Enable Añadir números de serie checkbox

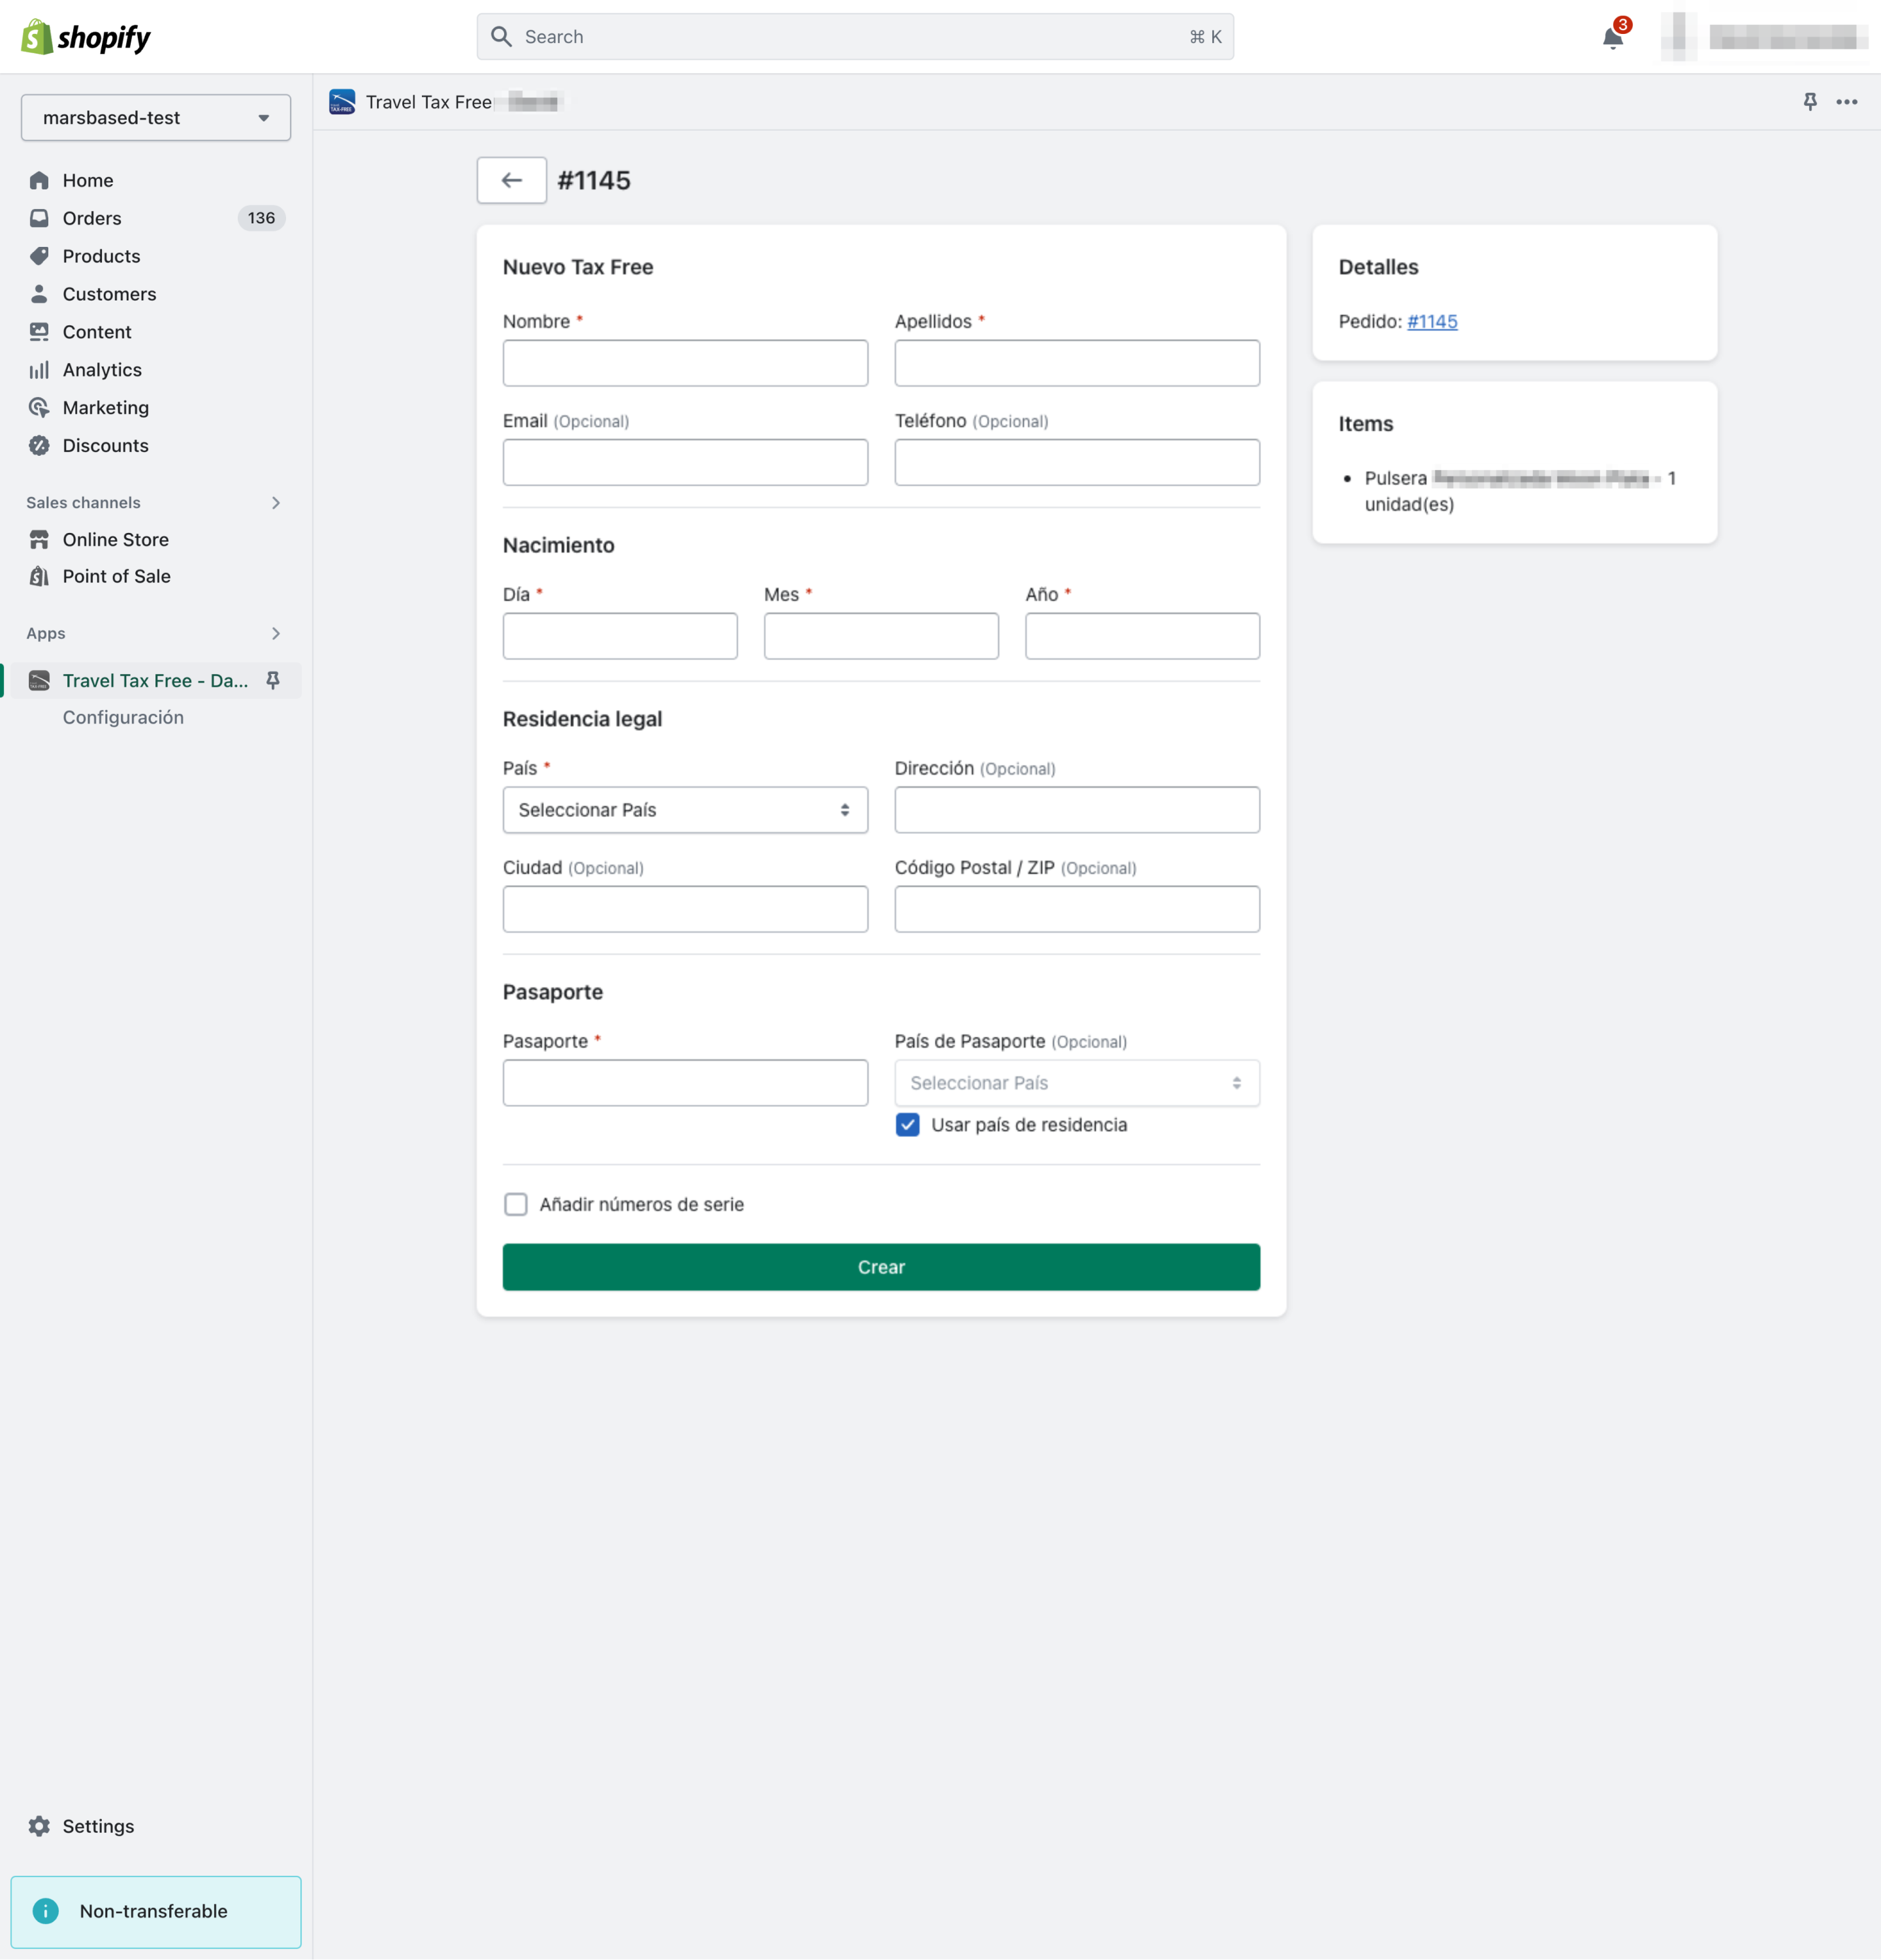coord(516,1204)
